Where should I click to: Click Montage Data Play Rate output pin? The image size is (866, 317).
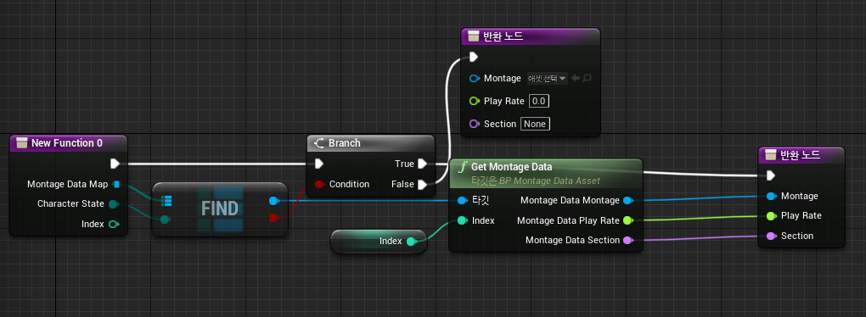(x=627, y=220)
